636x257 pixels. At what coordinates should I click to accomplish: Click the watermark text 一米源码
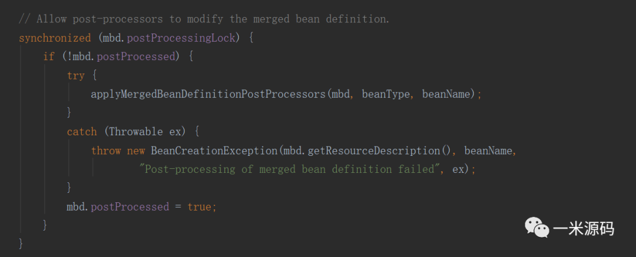pyautogui.click(x=583, y=228)
